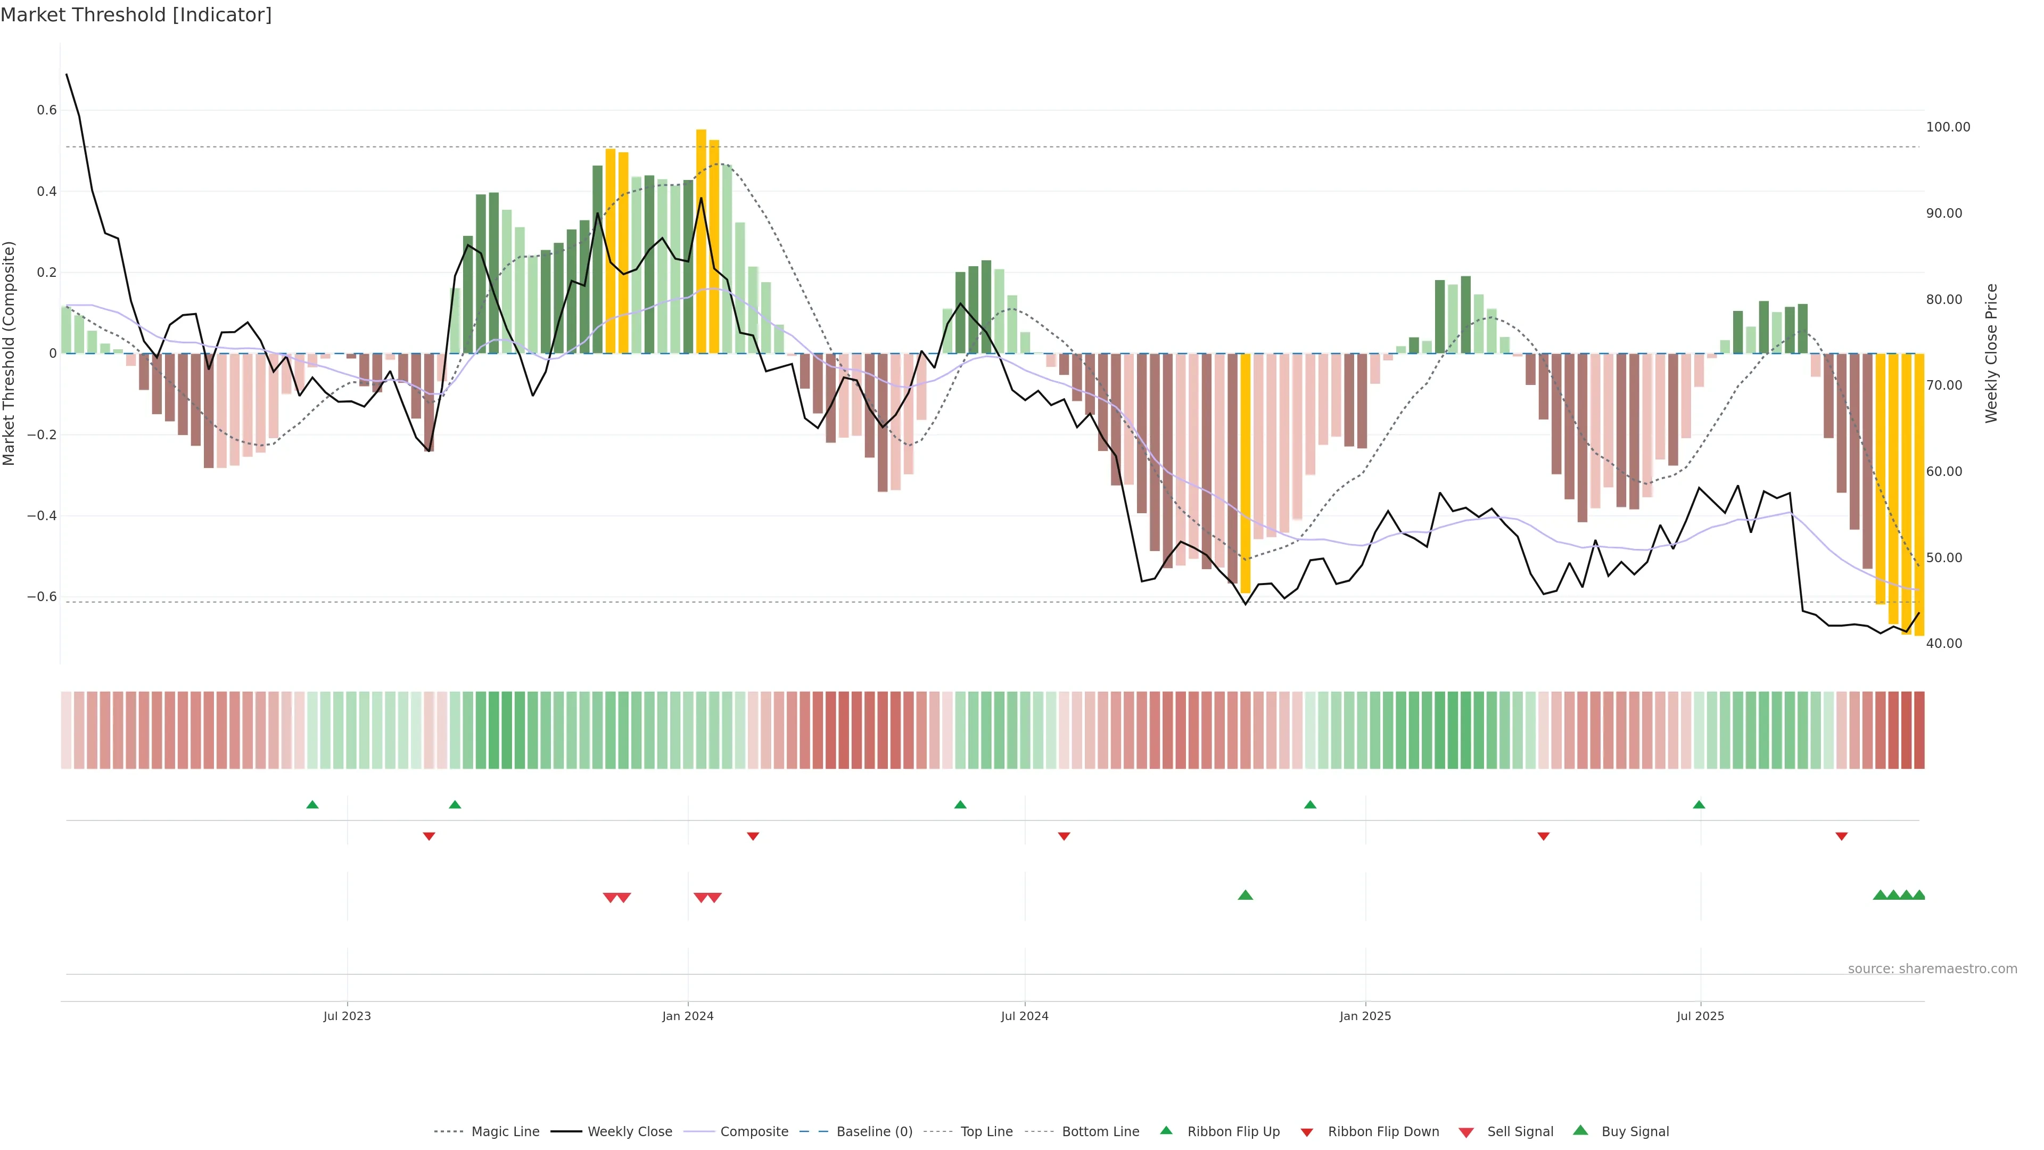This screenshot has height=1150, width=2044.
Task: Click the tallest yellow bar near Jan 2024
Action: [x=700, y=241]
